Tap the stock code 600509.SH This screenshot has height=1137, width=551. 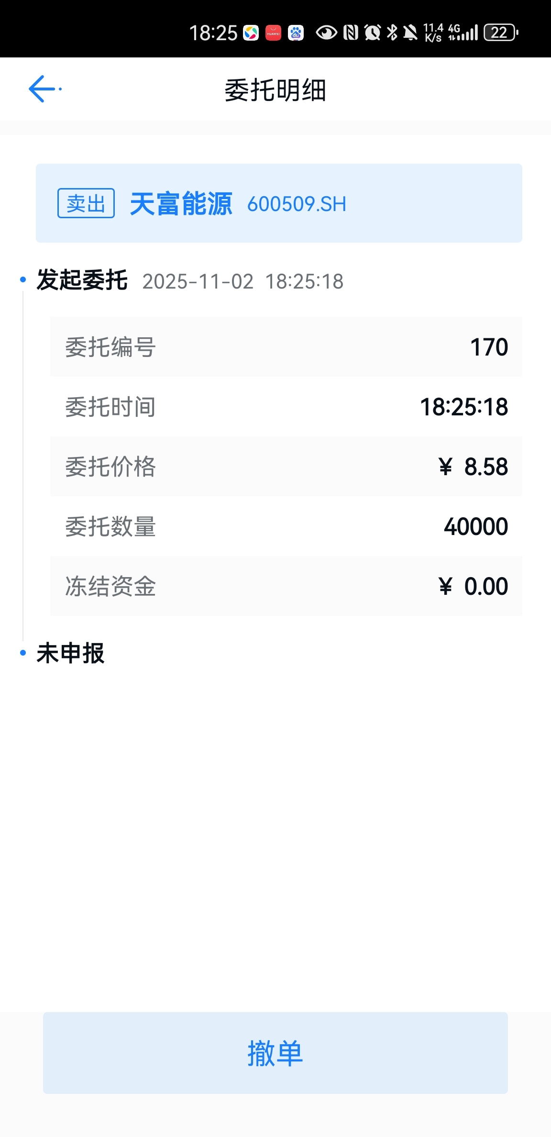tap(297, 204)
